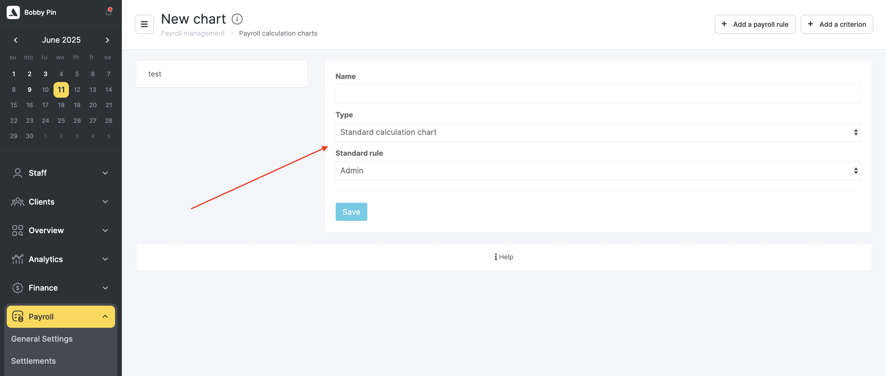Click Add a payroll rule button
This screenshot has width=886, height=376.
(x=755, y=24)
